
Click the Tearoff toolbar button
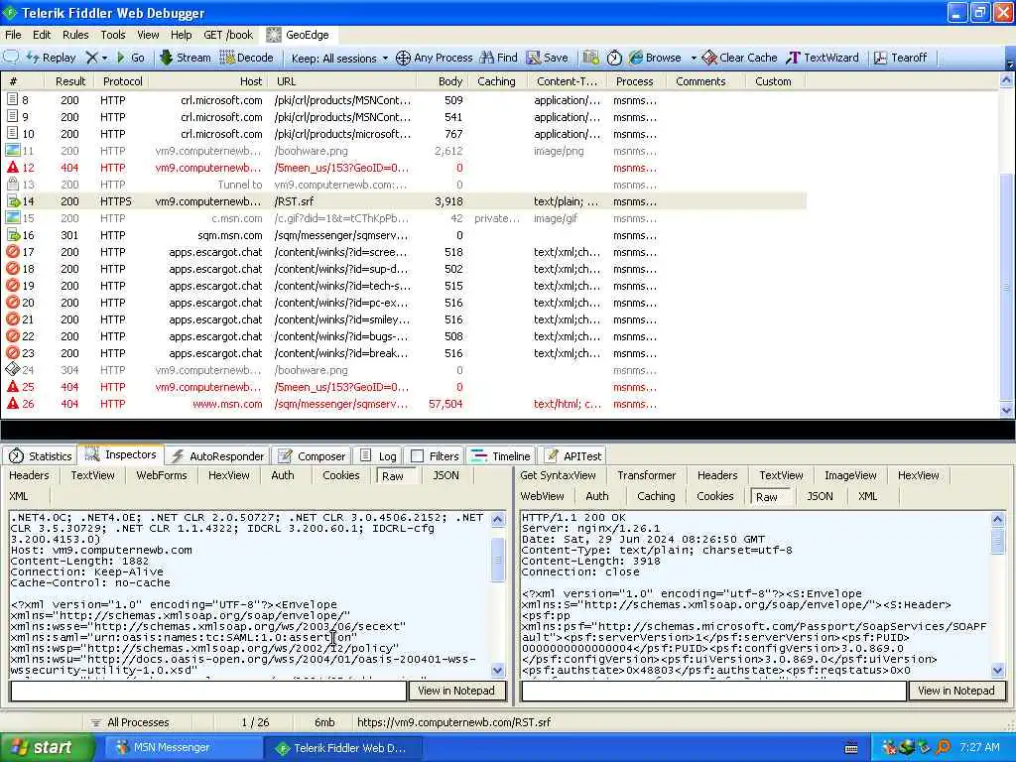click(x=901, y=58)
